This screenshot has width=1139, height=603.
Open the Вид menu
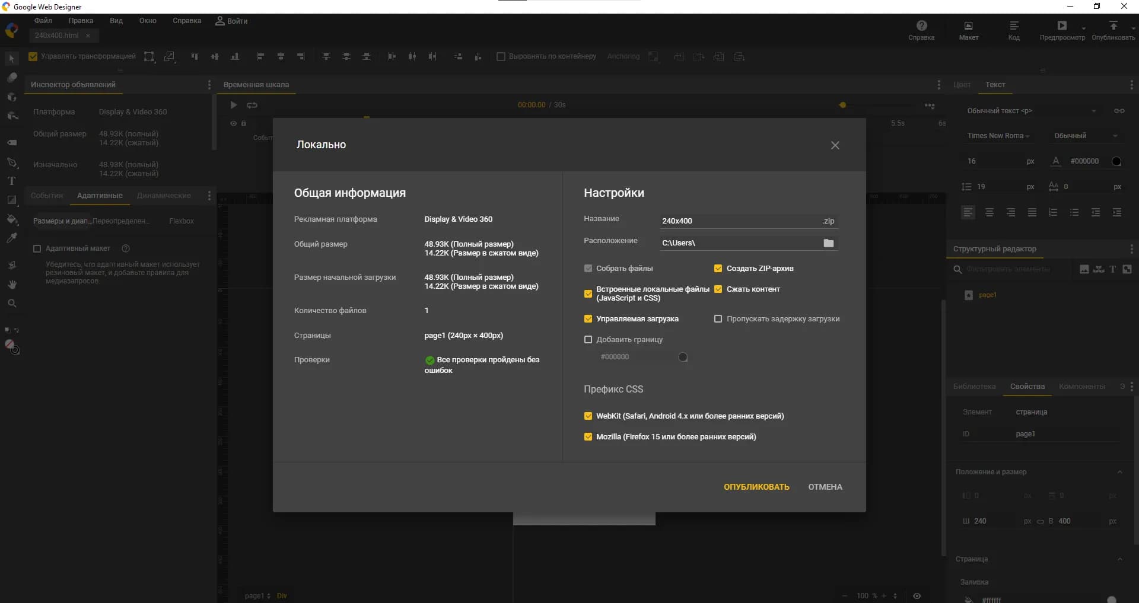pyautogui.click(x=116, y=21)
